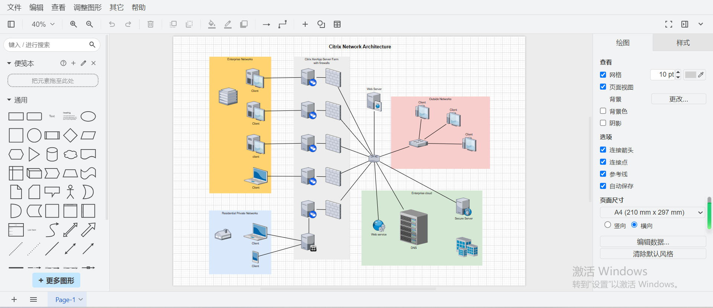The width and height of the screenshot is (713, 308).
Task: Click the 编辑数据 button
Action: click(653, 242)
